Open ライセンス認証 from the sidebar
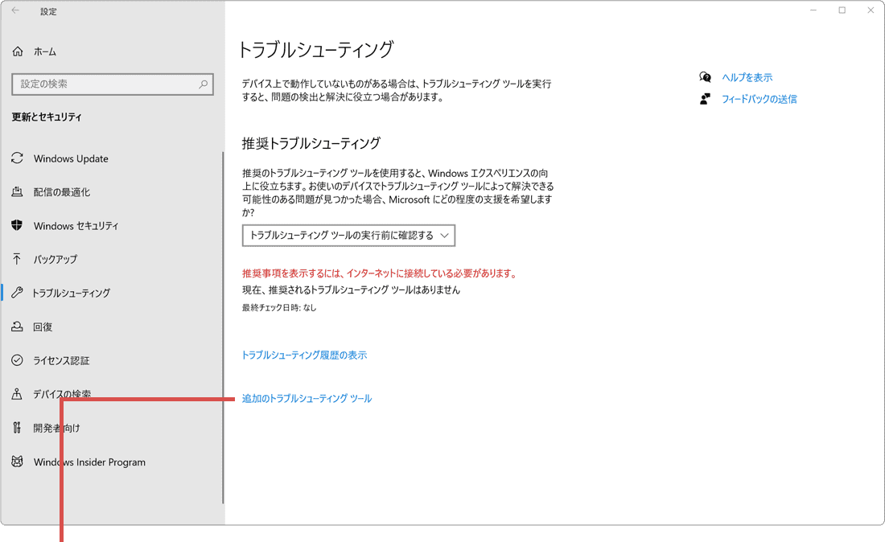 [x=17, y=360]
